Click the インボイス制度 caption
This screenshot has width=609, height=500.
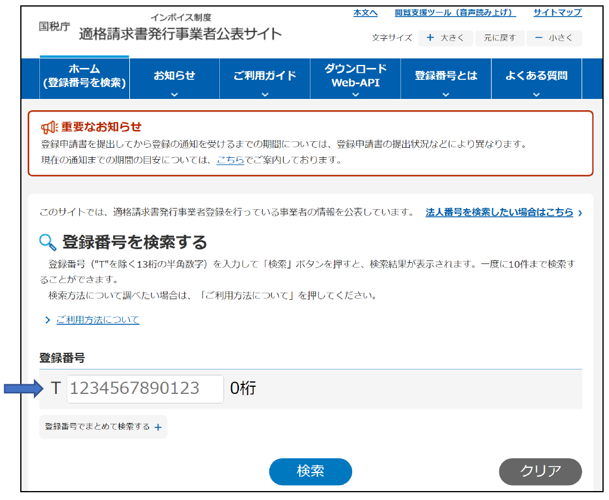pos(181,17)
